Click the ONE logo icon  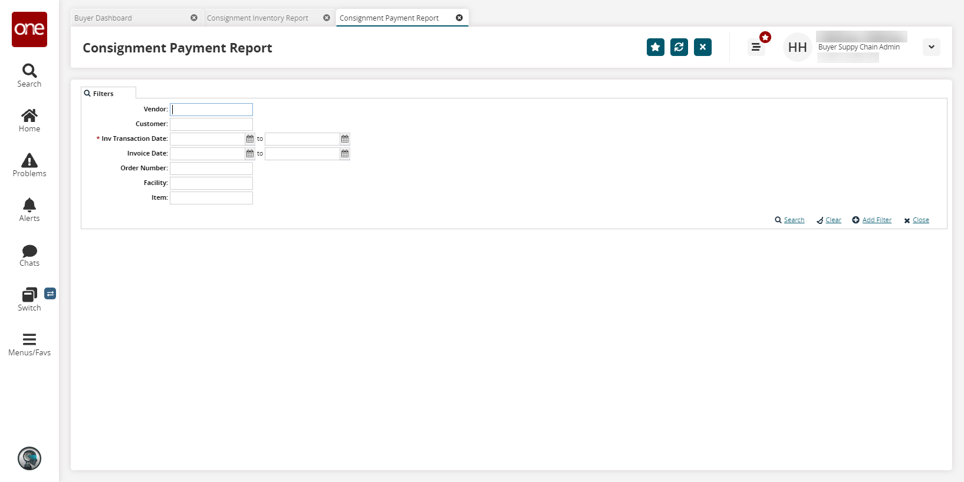(29, 29)
